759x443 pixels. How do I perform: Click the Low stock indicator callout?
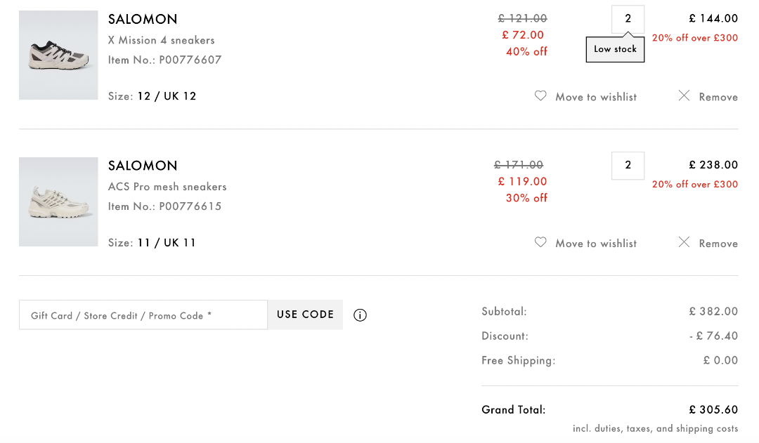pos(615,49)
